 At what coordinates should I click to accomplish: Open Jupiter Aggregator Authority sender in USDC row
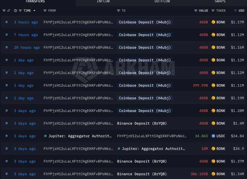(x=80, y=136)
